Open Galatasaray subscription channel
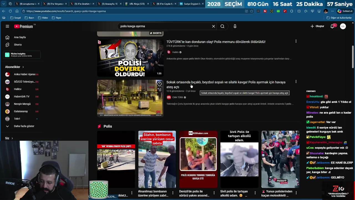 (22, 111)
